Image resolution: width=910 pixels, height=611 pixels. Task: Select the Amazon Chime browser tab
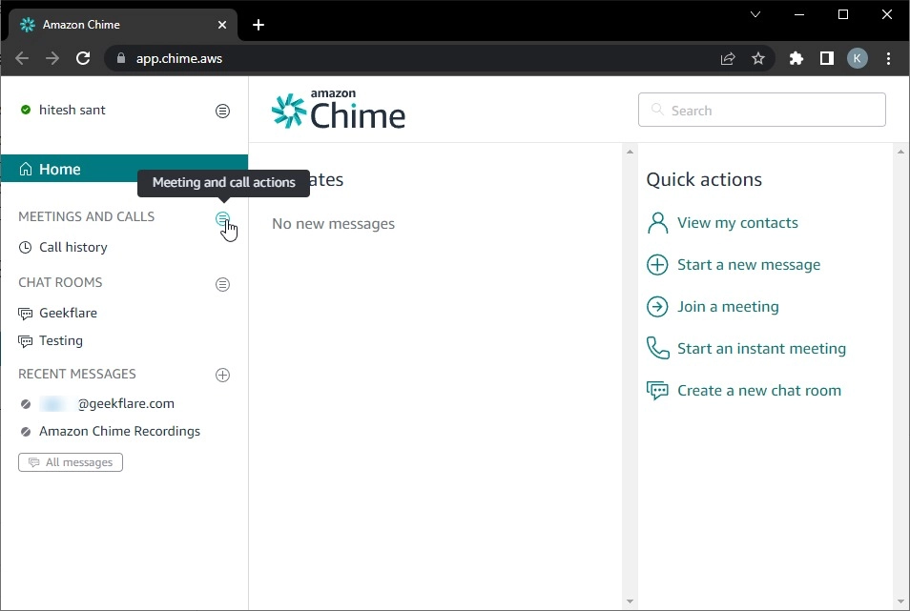coord(123,25)
